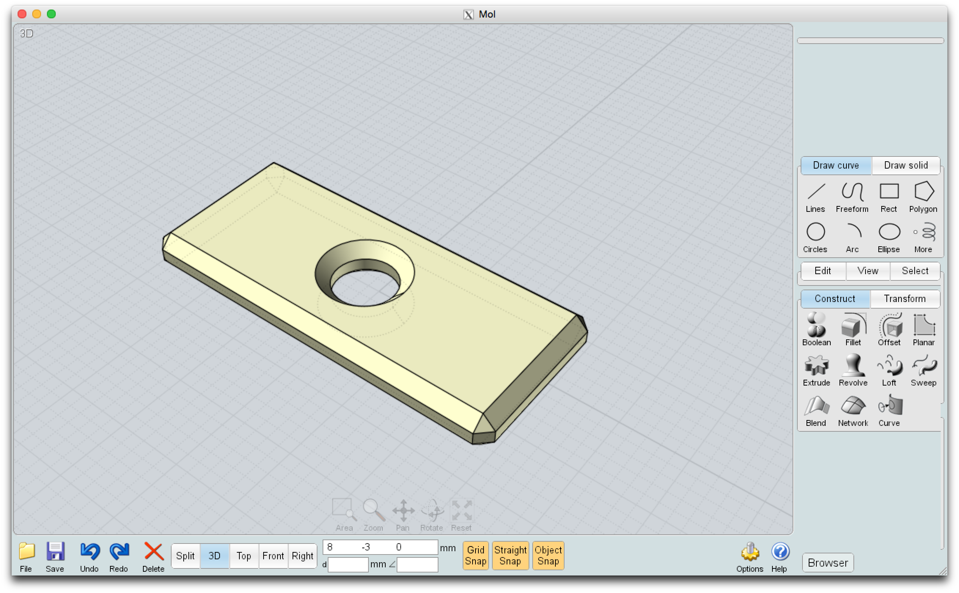Viewport: 959px width, 593px height.
Task: Toggle Straight Snap on
Action: pyautogui.click(x=511, y=556)
